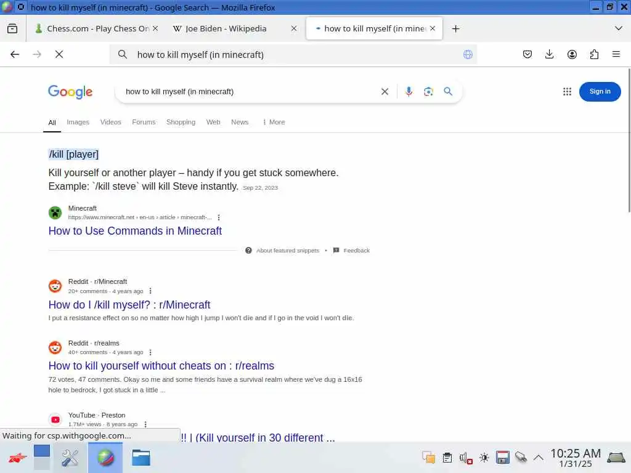Select the News search tab
Image resolution: width=631 pixels, height=473 pixels.
point(240,123)
